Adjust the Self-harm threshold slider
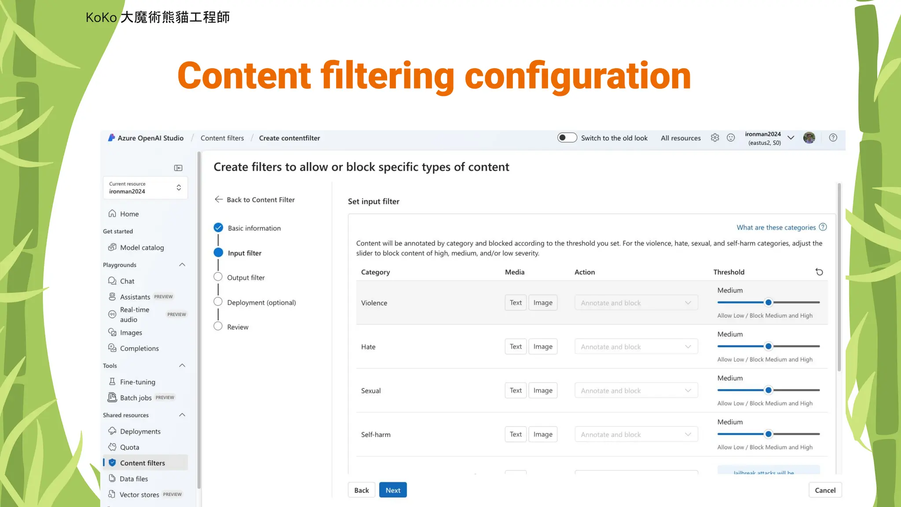The image size is (901, 507). 768,434
